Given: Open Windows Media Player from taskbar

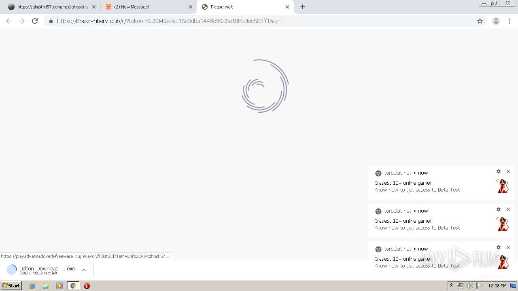Looking at the screenshot, I should pyautogui.click(x=59, y=286).
